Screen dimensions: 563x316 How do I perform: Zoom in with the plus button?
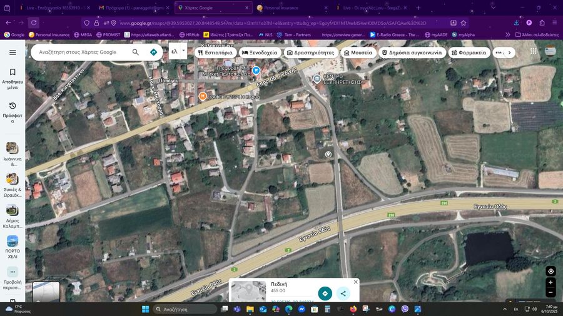coord(550,283)
